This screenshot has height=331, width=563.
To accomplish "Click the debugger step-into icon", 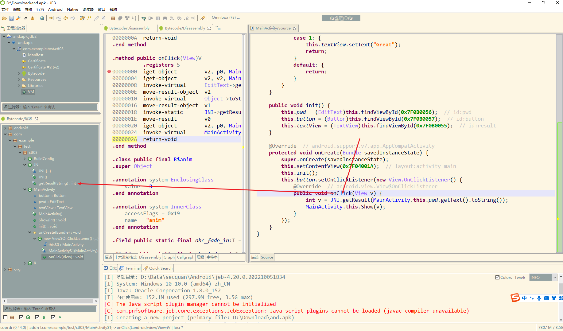I will 172,18.
